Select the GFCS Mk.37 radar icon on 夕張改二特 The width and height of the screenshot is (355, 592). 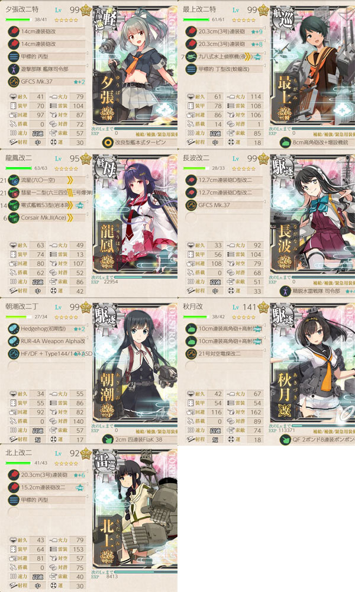(x=14, y=82)
